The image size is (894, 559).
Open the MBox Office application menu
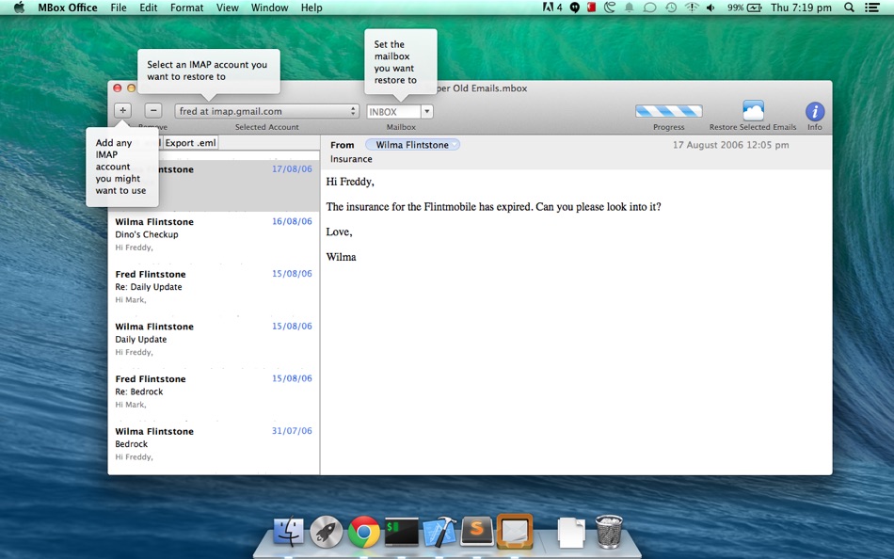(x=67, y=8)
